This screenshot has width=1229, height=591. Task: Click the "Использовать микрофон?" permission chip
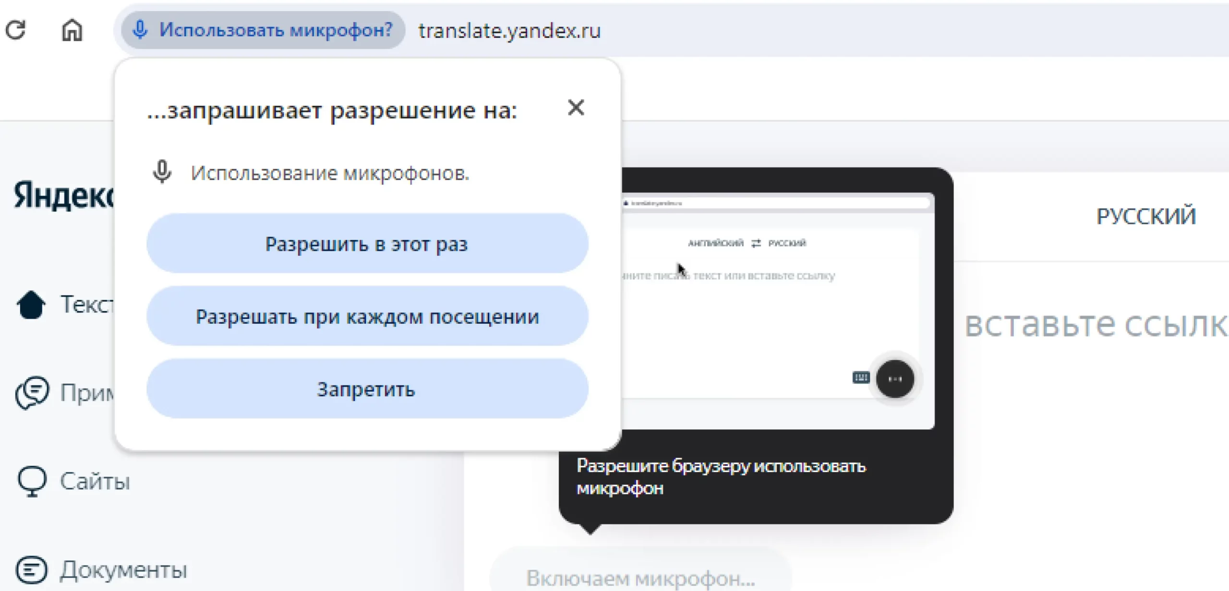point(263,30)
